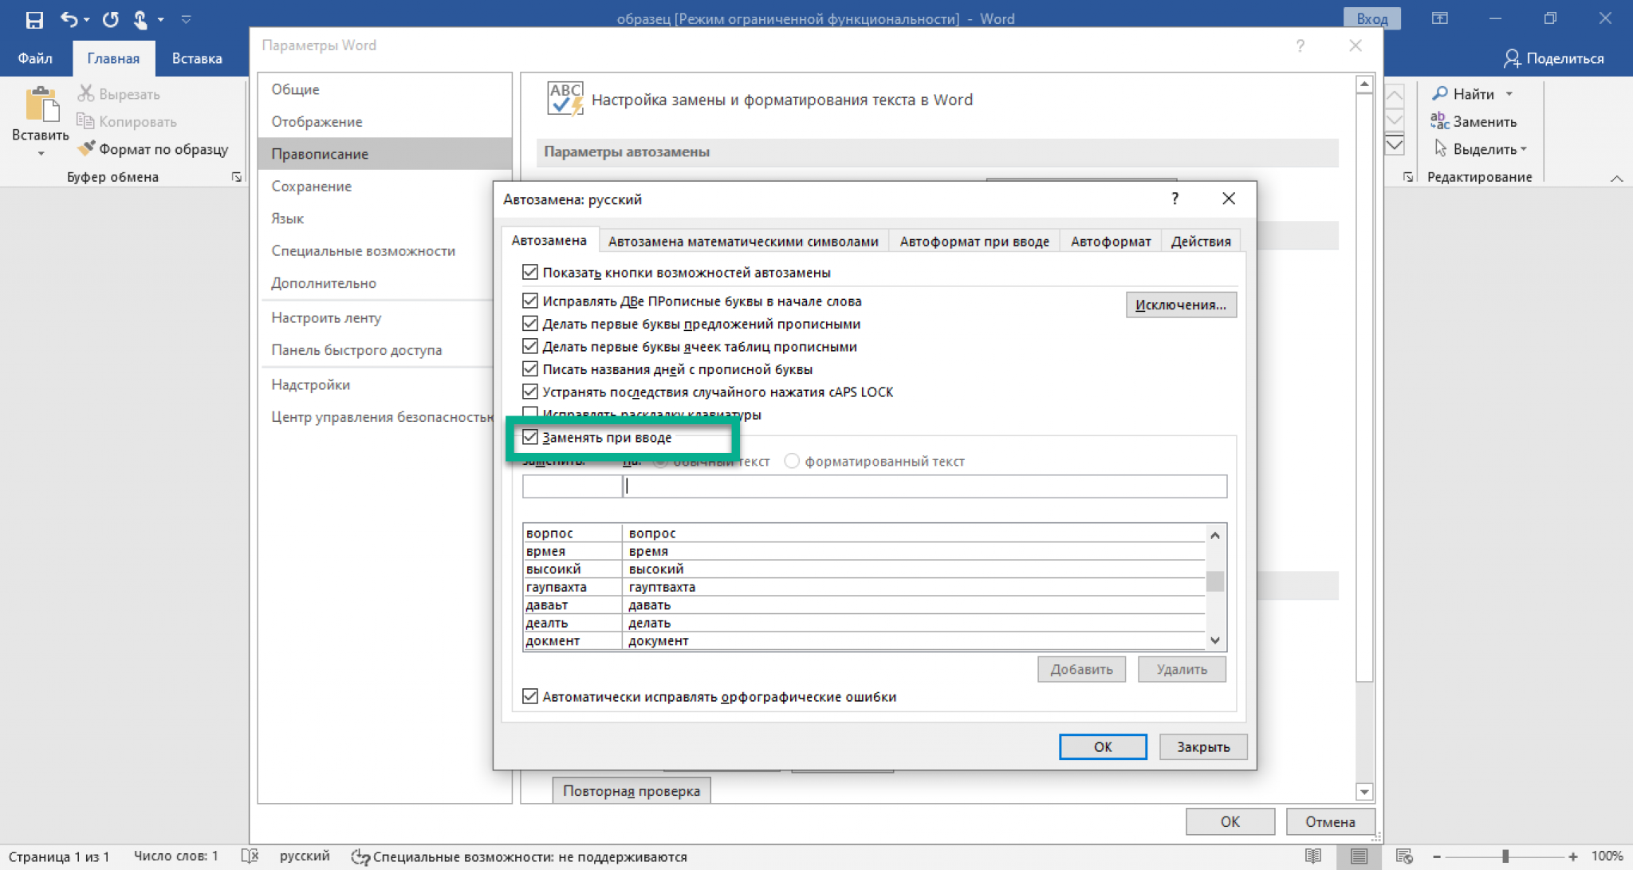Click the Добавить button
The height and width of the screenshot is (870, 1633).
point(1081,669)
